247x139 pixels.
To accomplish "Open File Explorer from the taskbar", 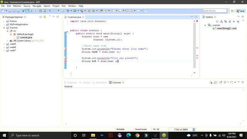I will [x=93, y=136].
